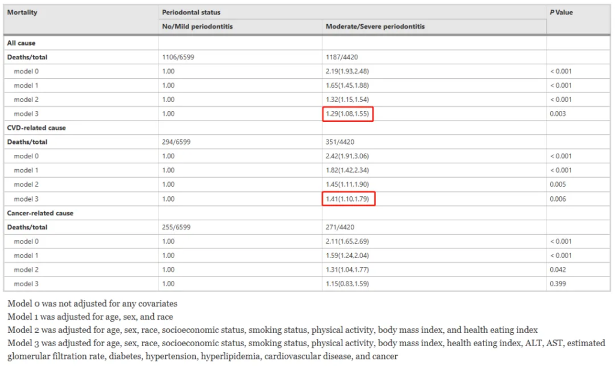Select the P value '0.042'
The image size is (615, 366).
point(558,269)
